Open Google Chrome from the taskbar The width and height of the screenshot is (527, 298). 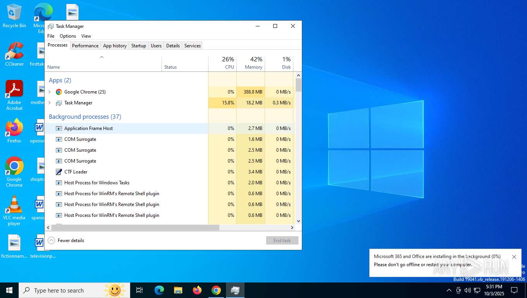coord(216,290)
